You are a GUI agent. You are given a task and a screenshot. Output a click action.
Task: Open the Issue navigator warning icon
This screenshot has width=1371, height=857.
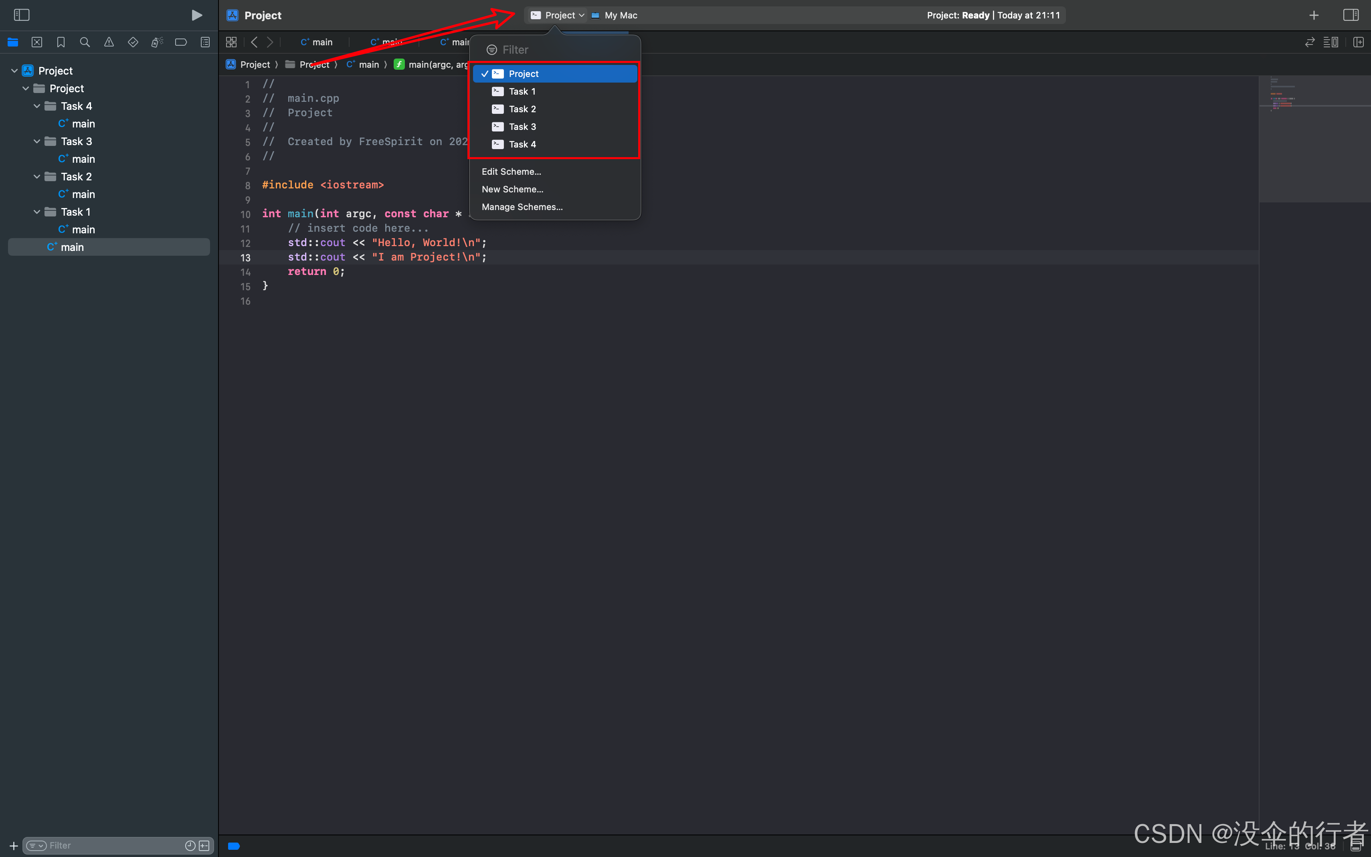click(109, 42)
